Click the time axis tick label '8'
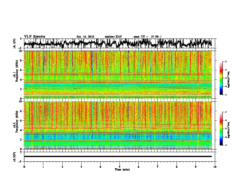The height and width of the screenshot is (187, 242). point(177,167)
